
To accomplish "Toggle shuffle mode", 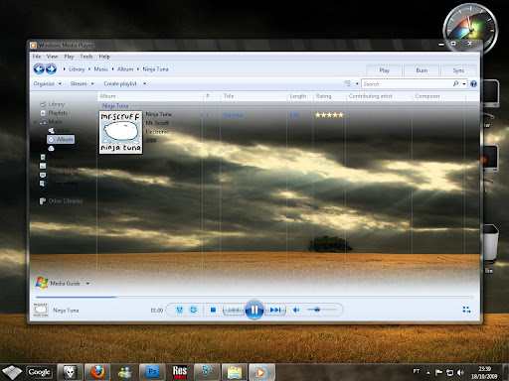I will (179, 310).
